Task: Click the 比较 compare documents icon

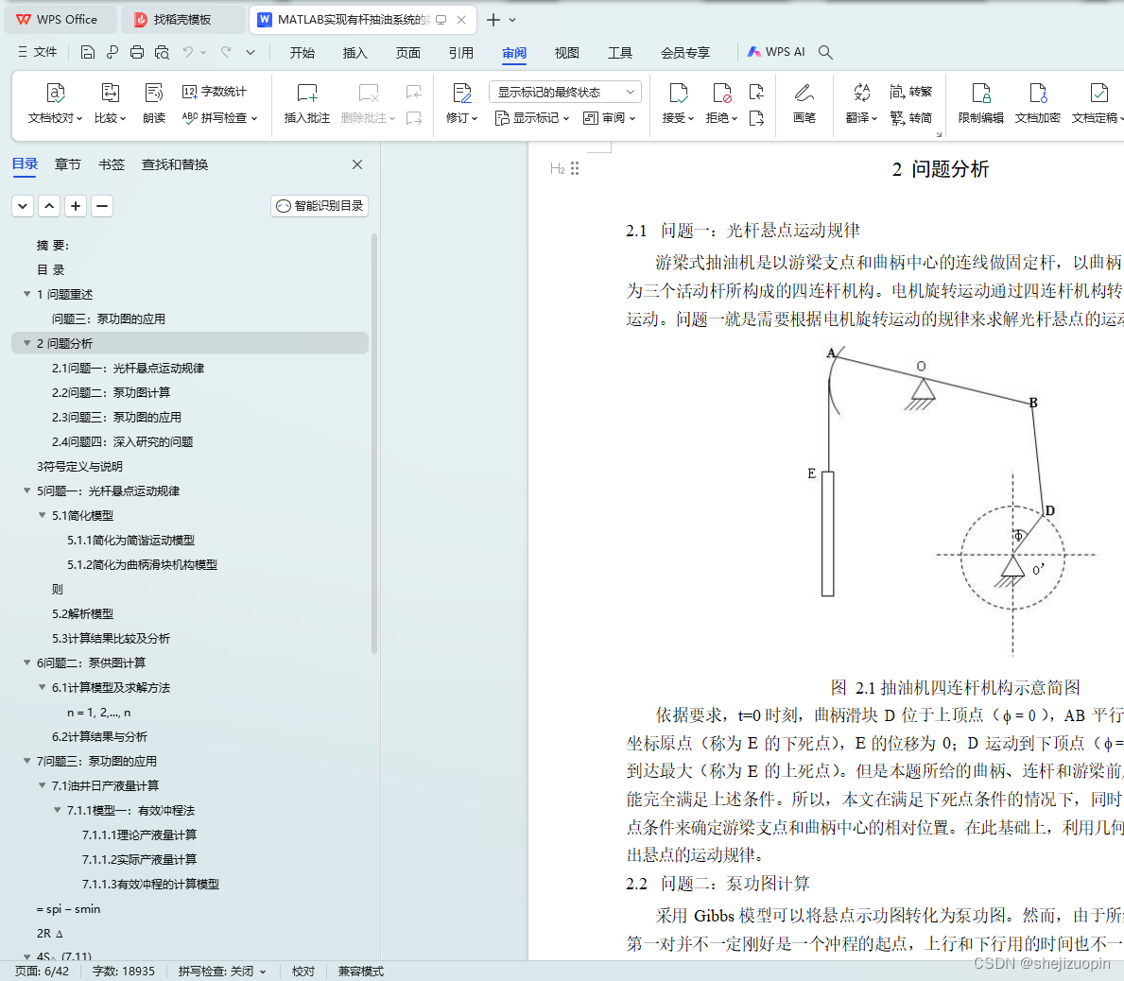Action: click(110, 93)
